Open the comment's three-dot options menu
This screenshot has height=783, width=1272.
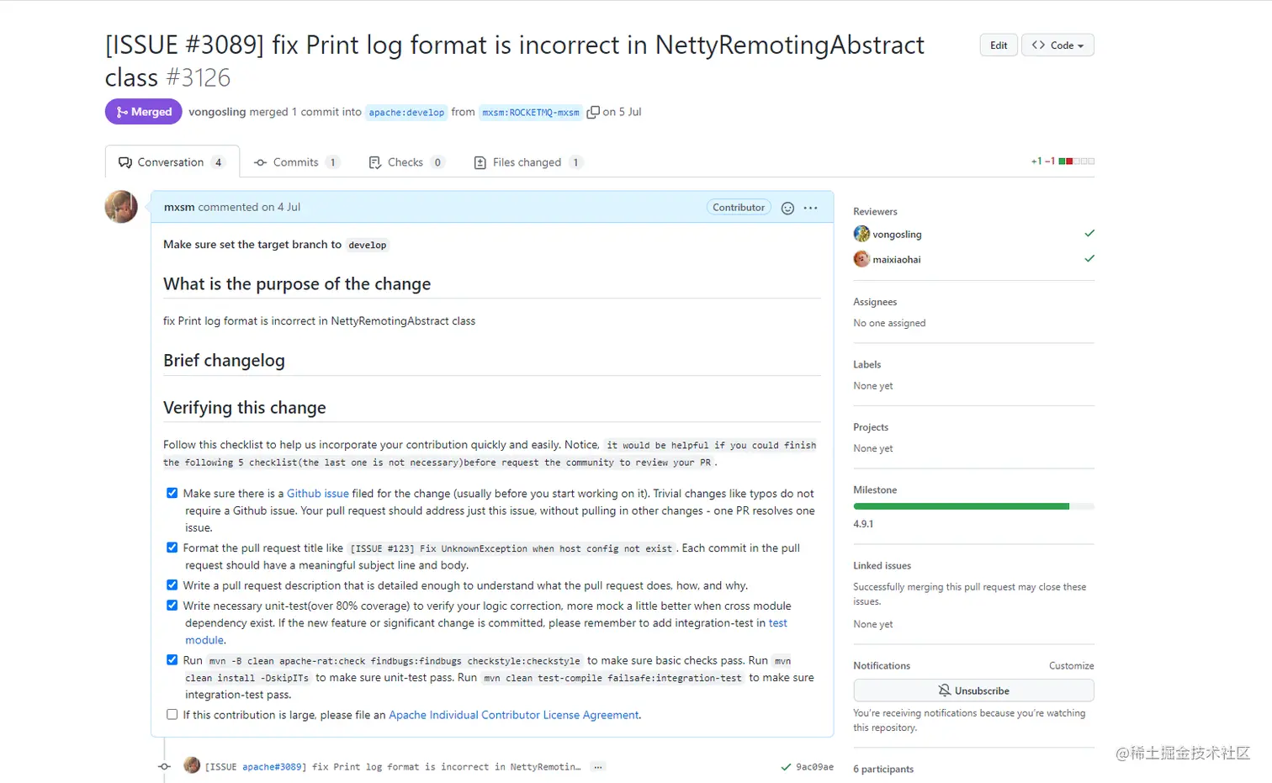(810, 208)
